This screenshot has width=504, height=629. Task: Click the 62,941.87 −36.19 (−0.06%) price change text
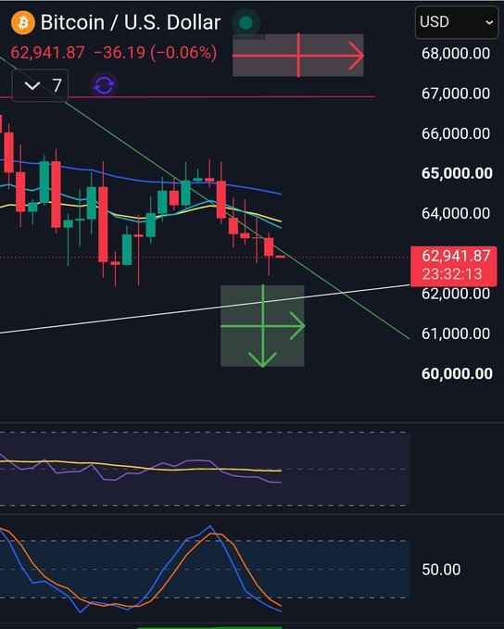[x=114, y=53]
